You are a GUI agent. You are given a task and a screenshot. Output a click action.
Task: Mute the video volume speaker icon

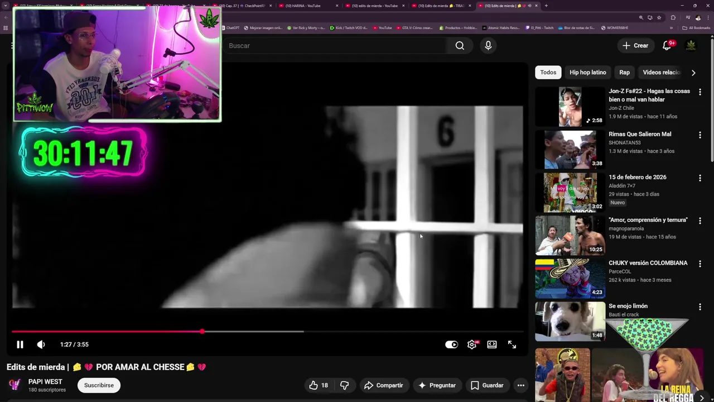pyautogui.click(x=41, y=344)
